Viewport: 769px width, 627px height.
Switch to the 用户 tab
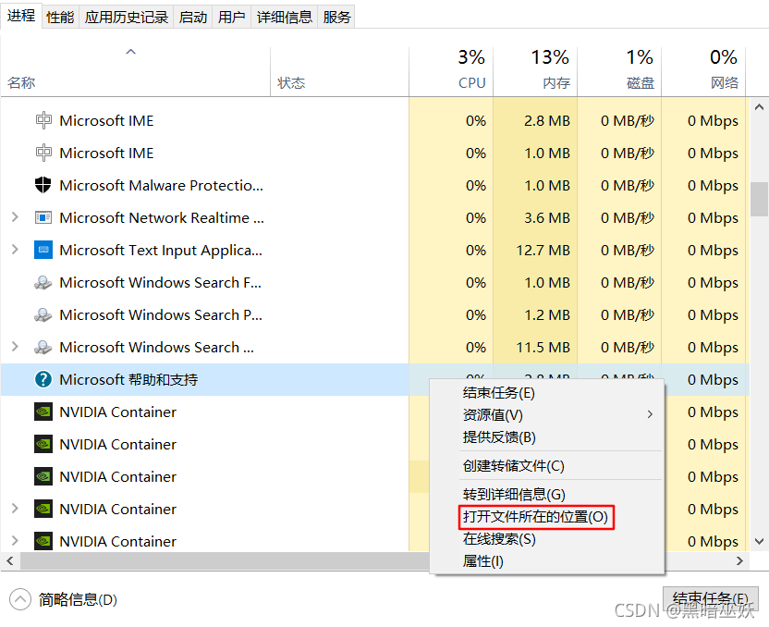point(231,18)
